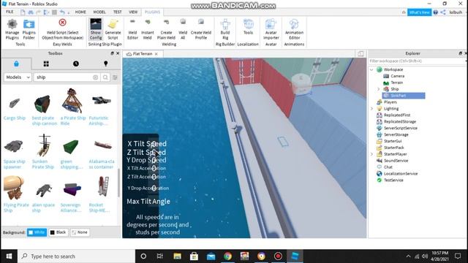
Task: Select Terrain in Explorer
Action: pyautogui.click(x=396, y=83)
